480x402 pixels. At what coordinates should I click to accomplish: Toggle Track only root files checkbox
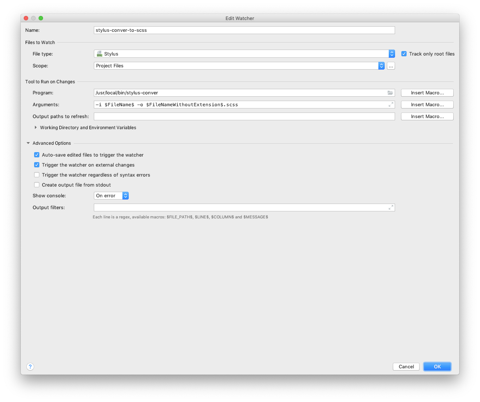[x=404, y=54]
